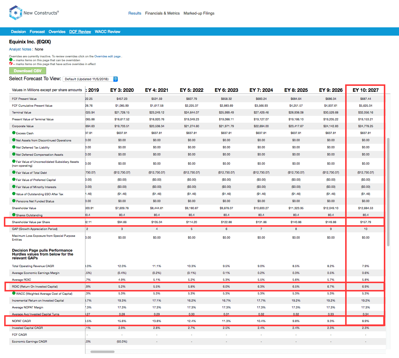Viewport: 399px width, 358px height.
Task: Click the vertical scrollbar thumb at right
Action: [388, 192]
